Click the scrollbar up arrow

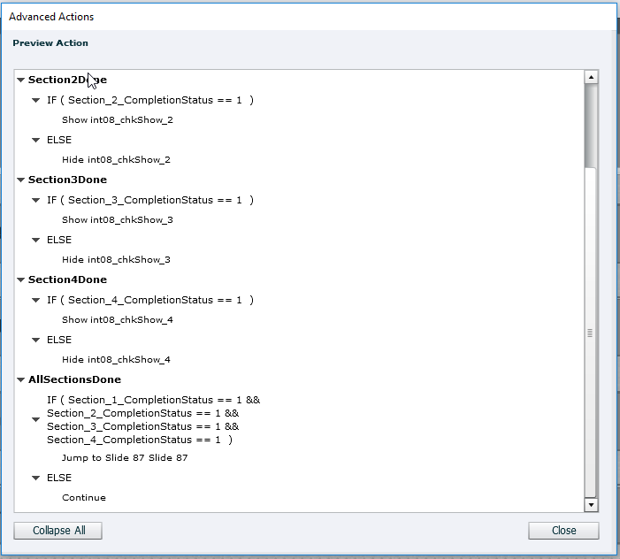pyautogui.click(x=591, y=78)
